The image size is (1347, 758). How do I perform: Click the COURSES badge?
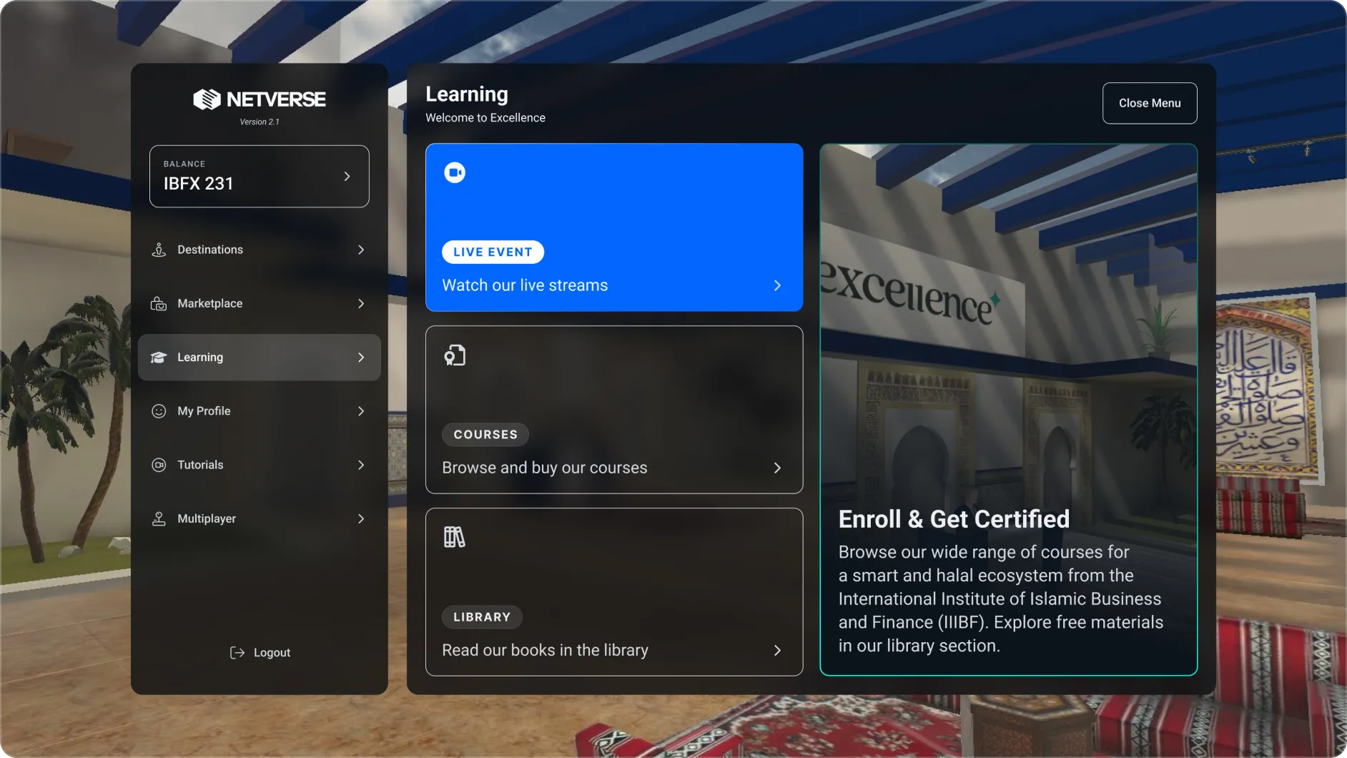pyautogui.click(x=485, y=434)
